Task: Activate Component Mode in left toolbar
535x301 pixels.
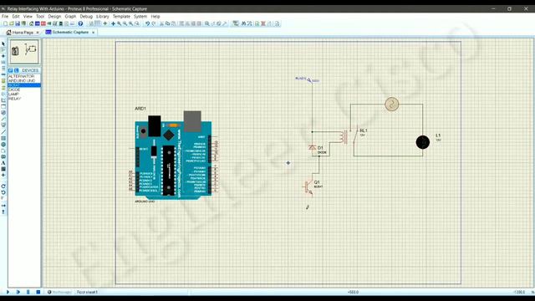Action: coord(3,50)
